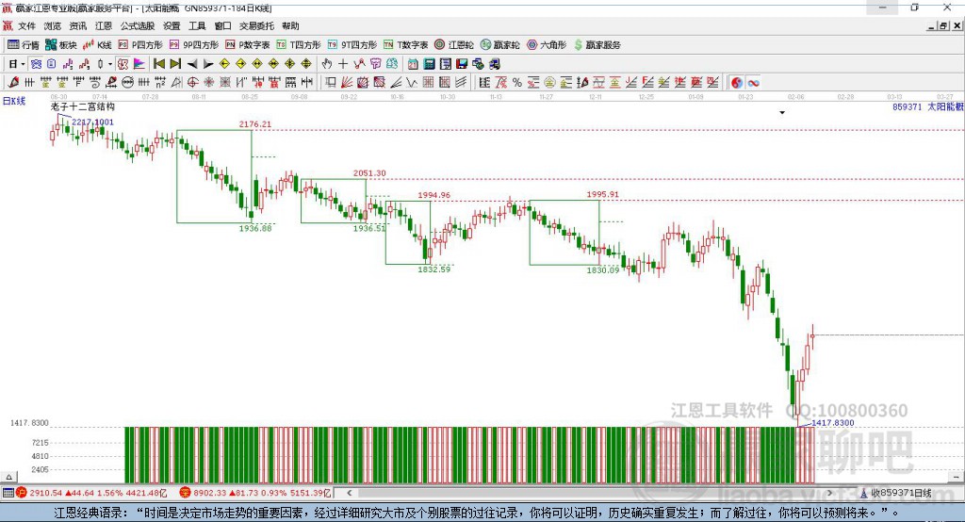Expand the candlestick style dropdown arrow
This screenshot has height=522, width=965.
110,64
